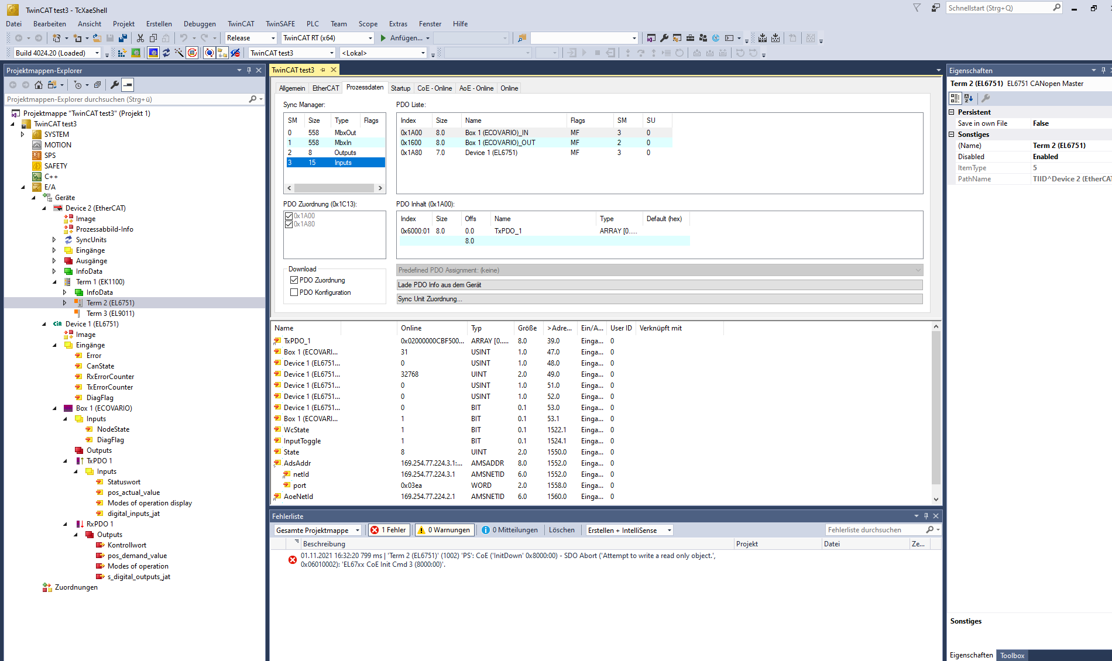Switch to Toolbox panel tab

[x=1012, y=655]
